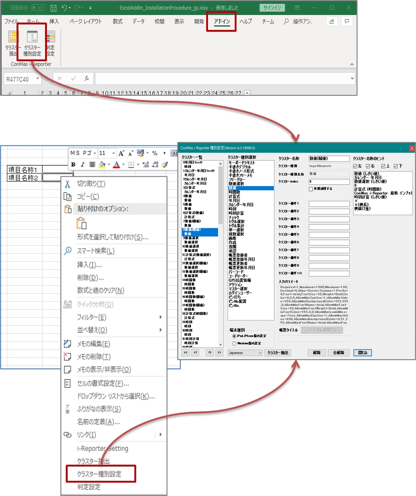Toggle the 外部連携する checkbox

[x=312, y=189]
